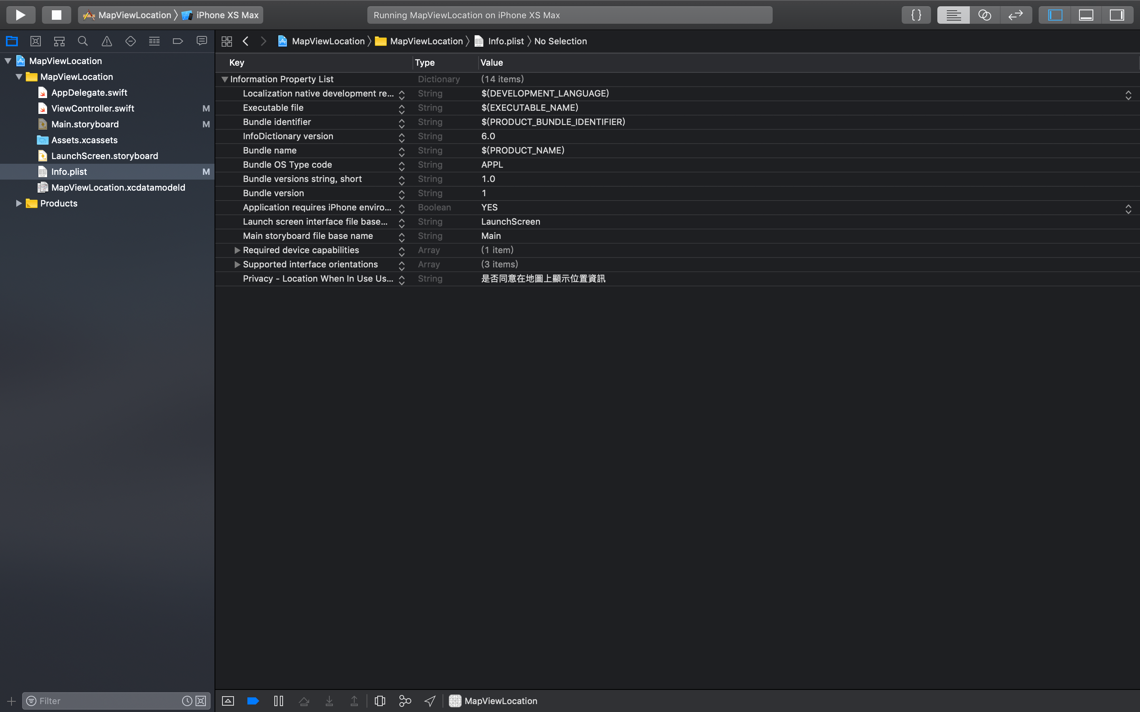Open ViewController.swift file
Screen dimensions: 1140x712
tap(93, 108)
